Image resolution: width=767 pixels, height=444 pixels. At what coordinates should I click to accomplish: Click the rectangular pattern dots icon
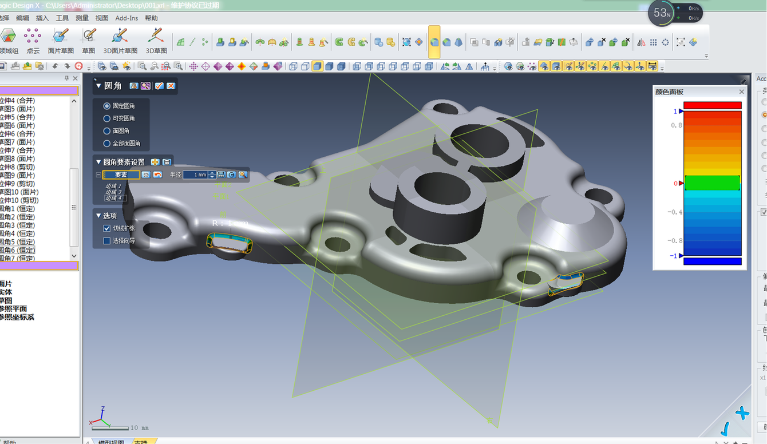pyautogui.click(x=653, y=42)
